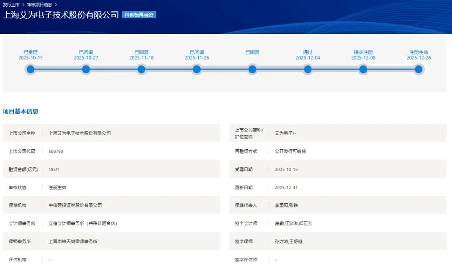Screen dimensions: 452x271
Task: Click the financing amount 19.01
Action: 54,169
